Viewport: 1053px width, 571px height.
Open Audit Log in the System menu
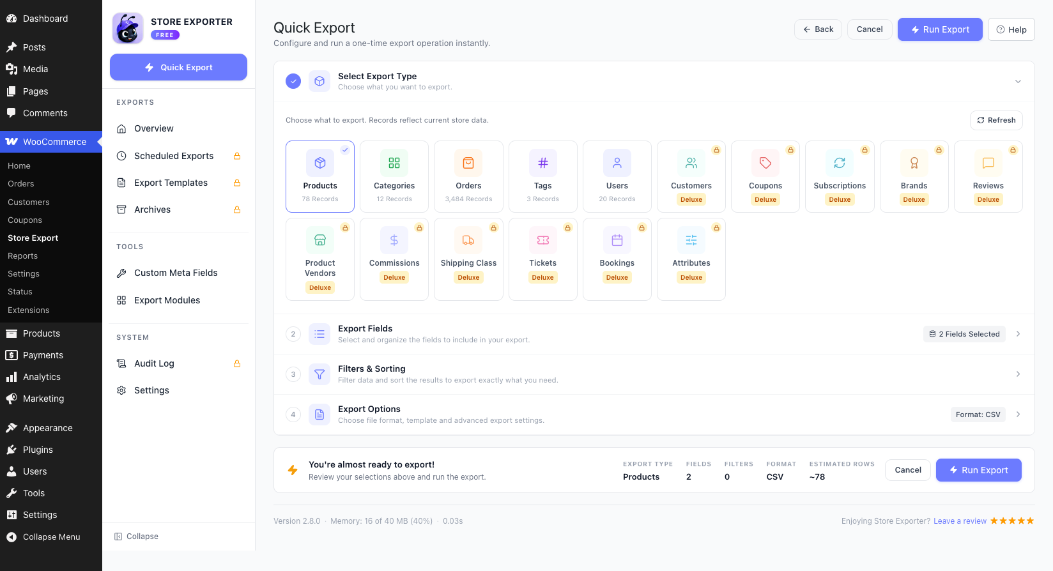[x=178, y=363]
